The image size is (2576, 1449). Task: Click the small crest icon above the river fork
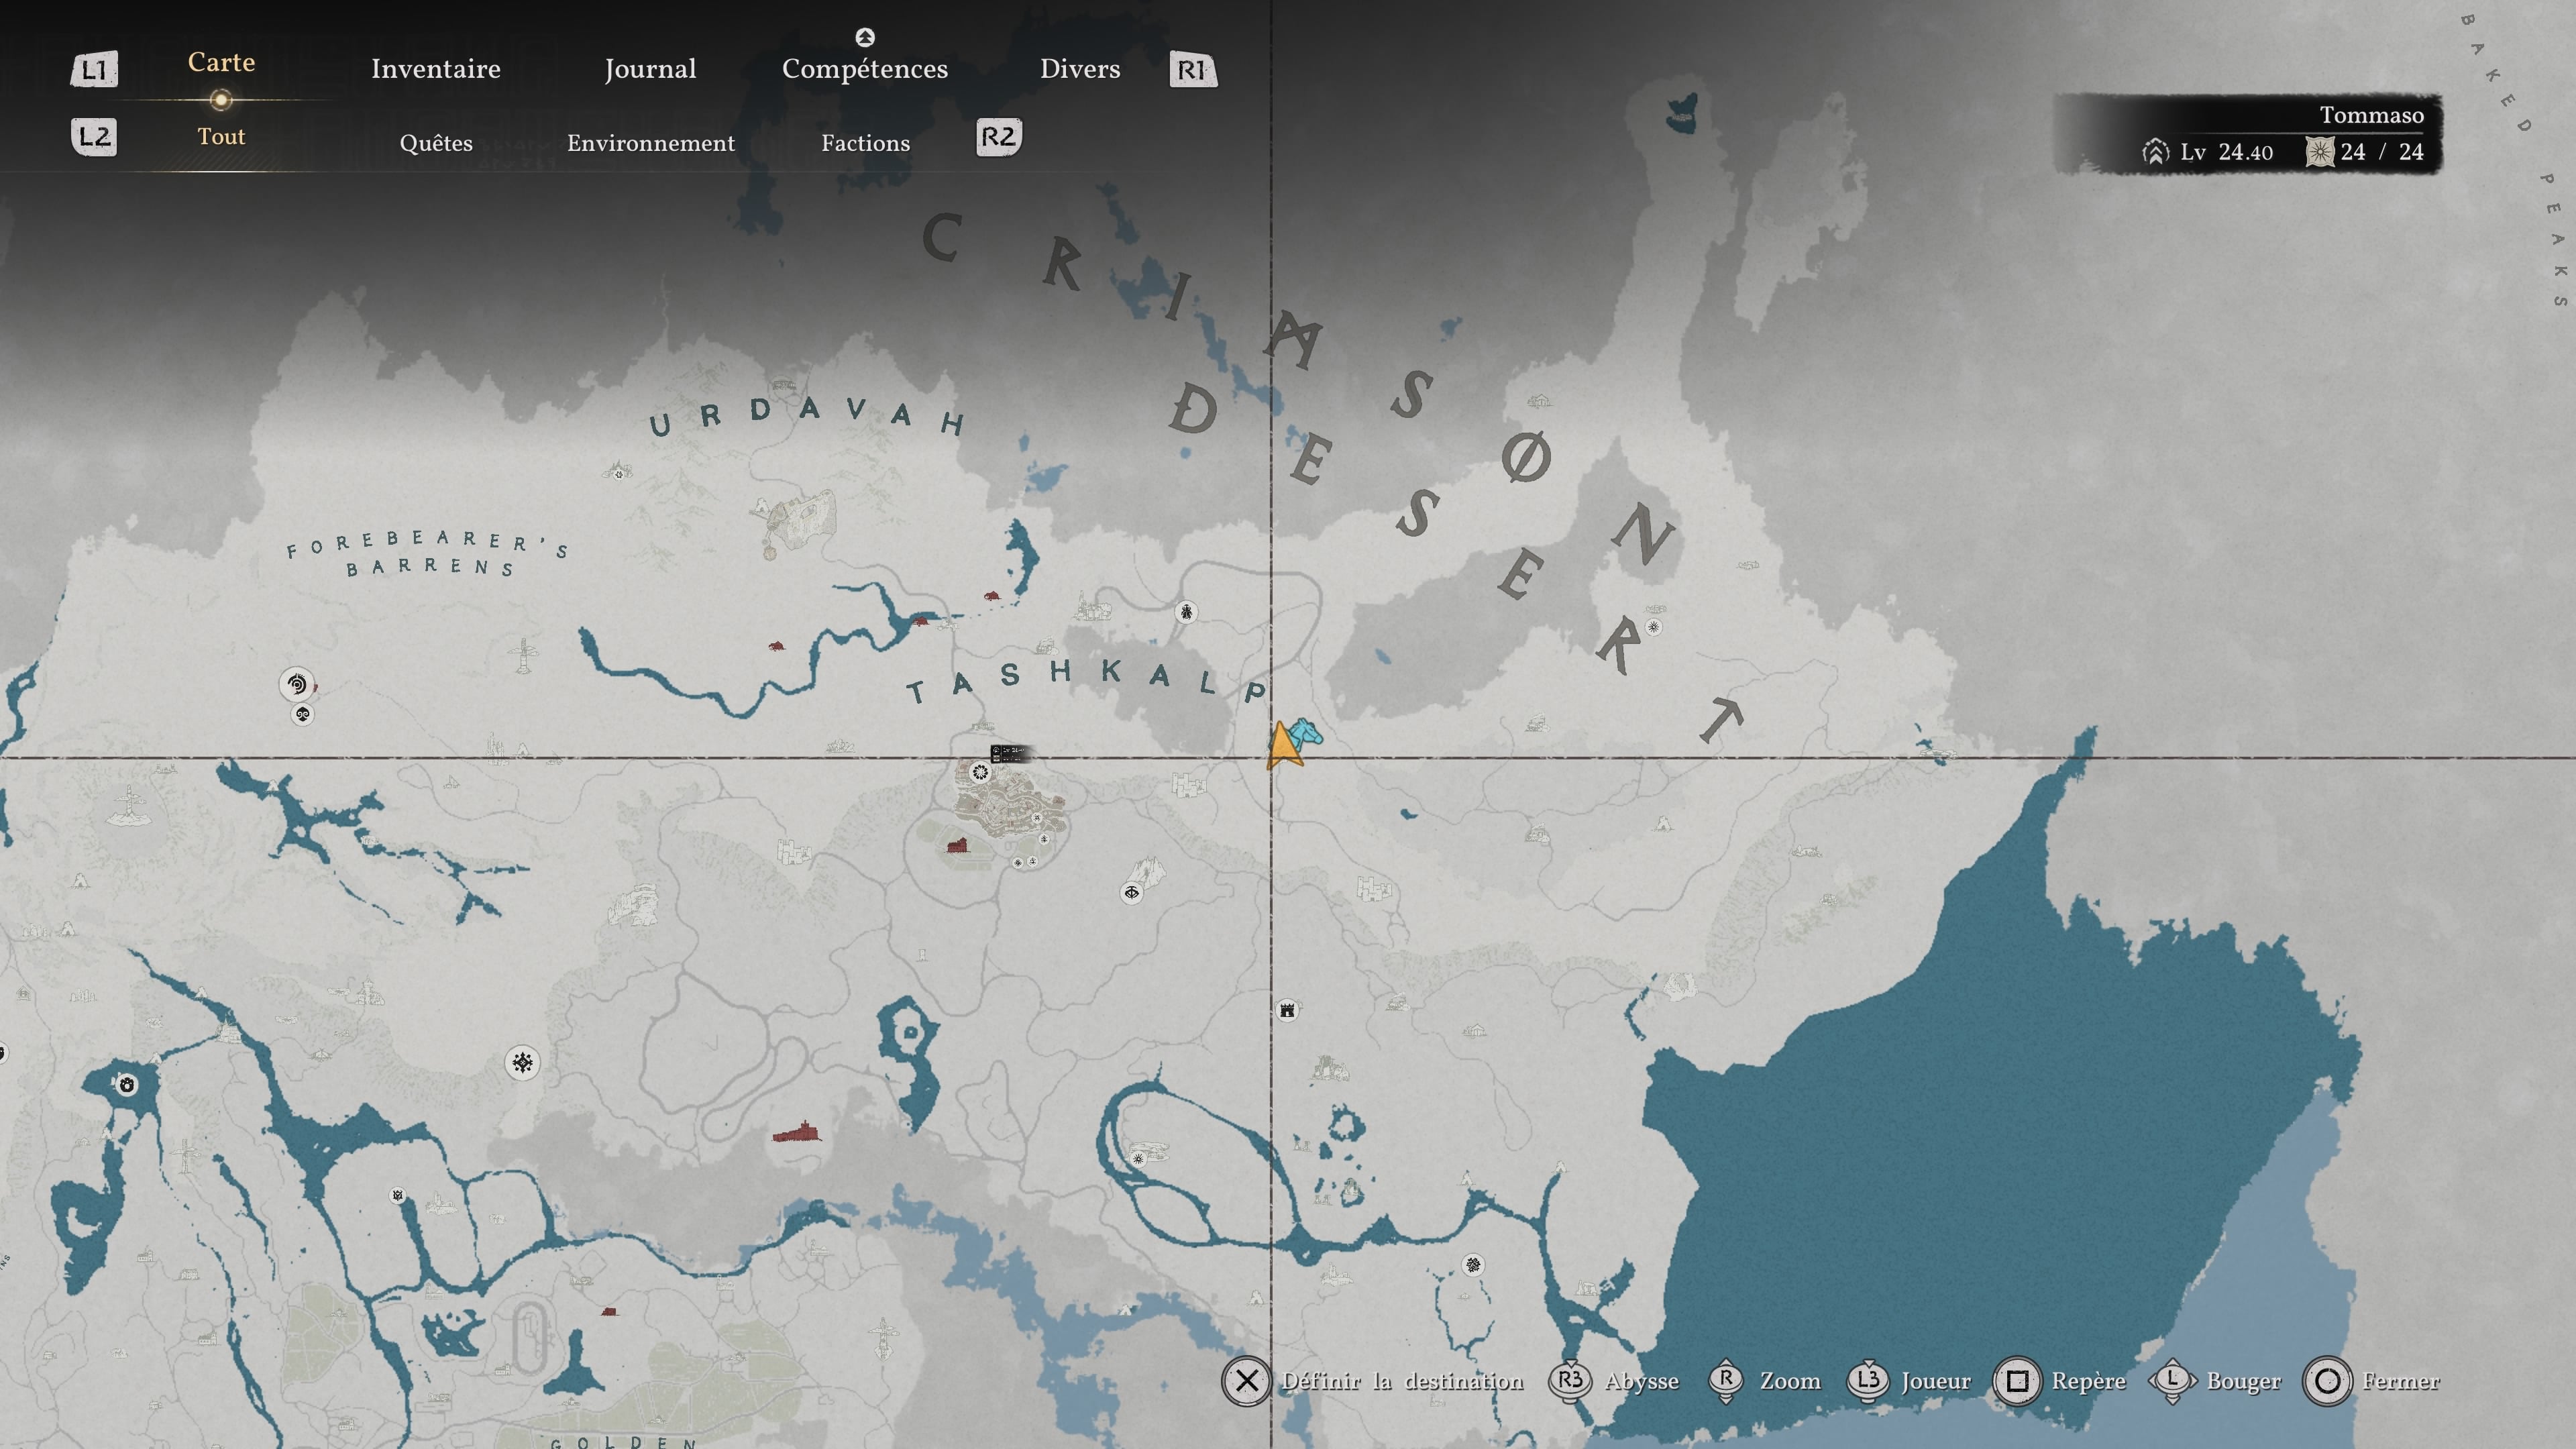(x=398, y=1195)
